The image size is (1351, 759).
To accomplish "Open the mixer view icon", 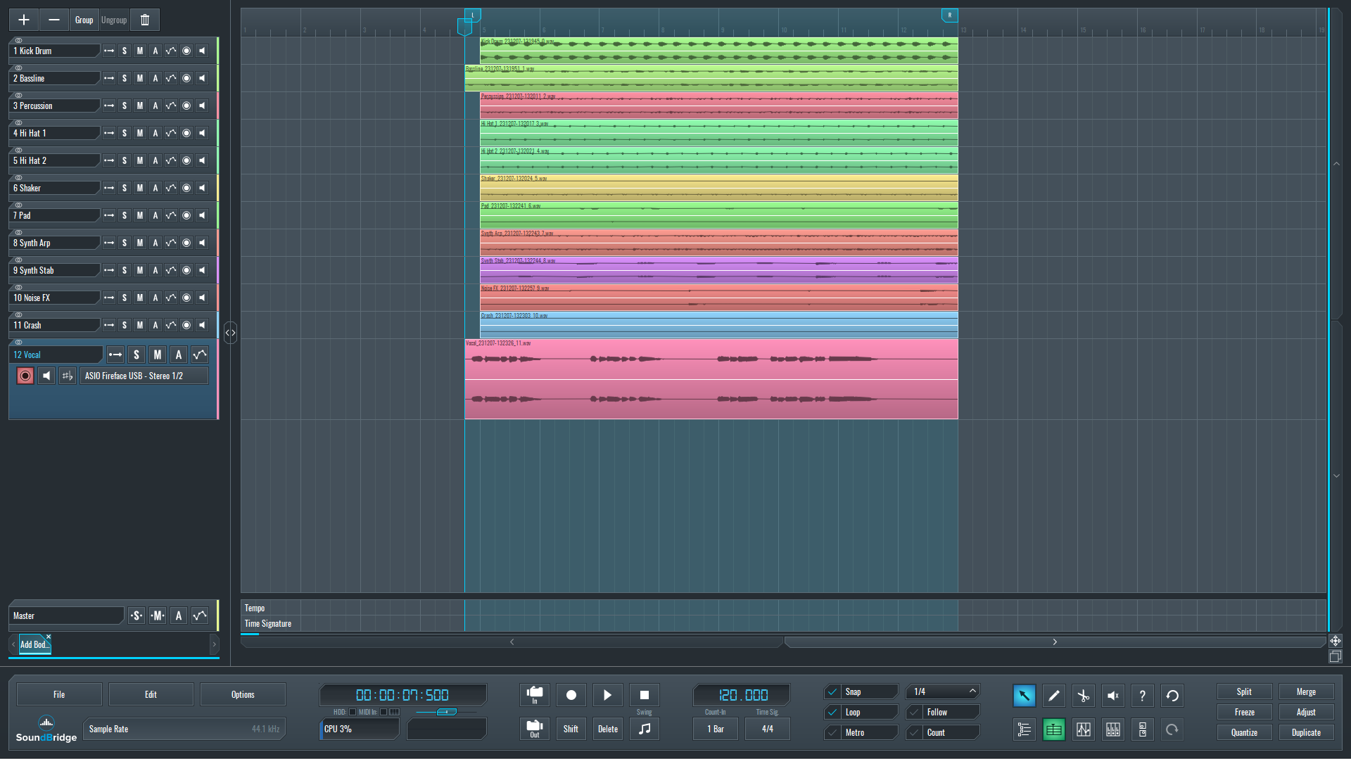I will (1112, 729).
